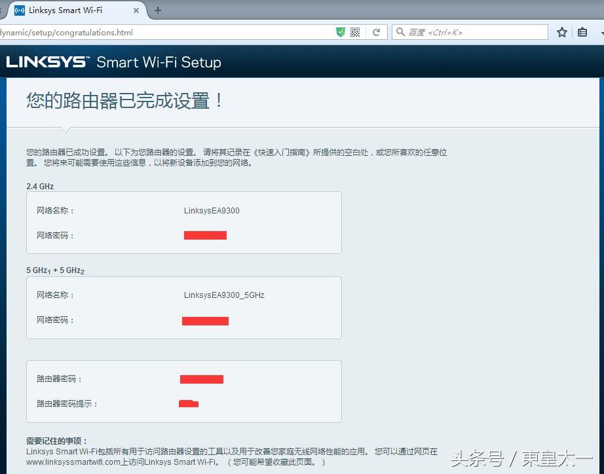Open the bookmarks panel icon
The image size is (604, 474).
[581, 31]
